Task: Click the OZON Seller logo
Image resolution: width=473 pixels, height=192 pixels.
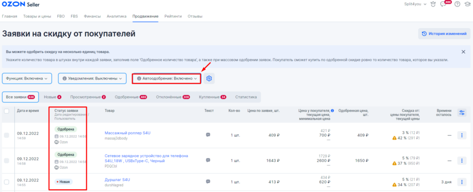Action: (21, 5)
